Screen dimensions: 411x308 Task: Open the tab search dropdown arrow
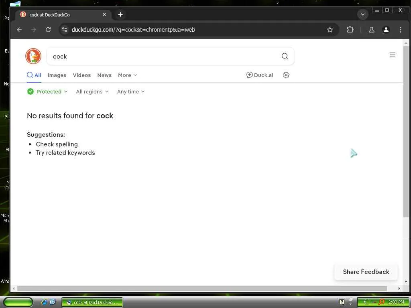(363, 14)
